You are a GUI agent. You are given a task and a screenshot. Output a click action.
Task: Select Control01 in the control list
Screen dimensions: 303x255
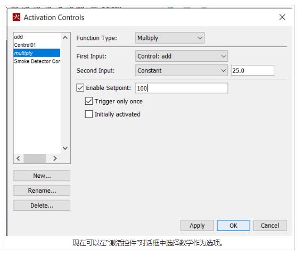coord(37,45)
